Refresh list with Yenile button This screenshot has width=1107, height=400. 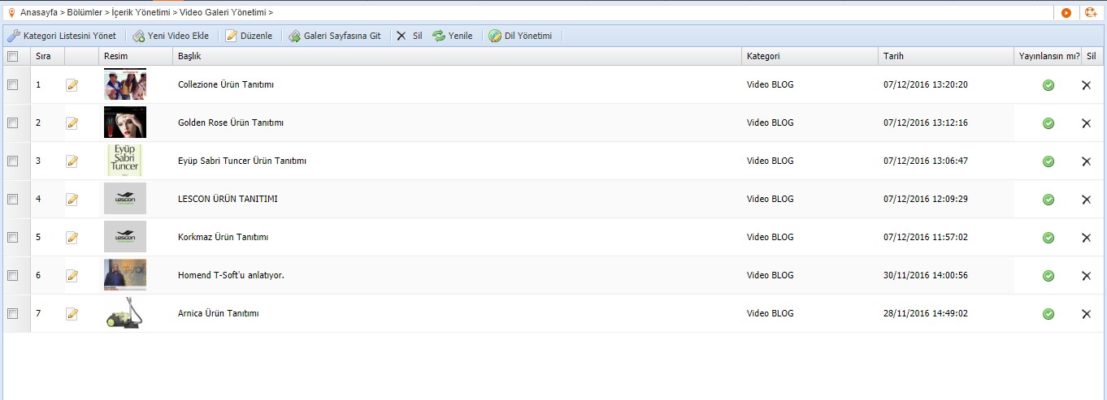coord(453,36)
